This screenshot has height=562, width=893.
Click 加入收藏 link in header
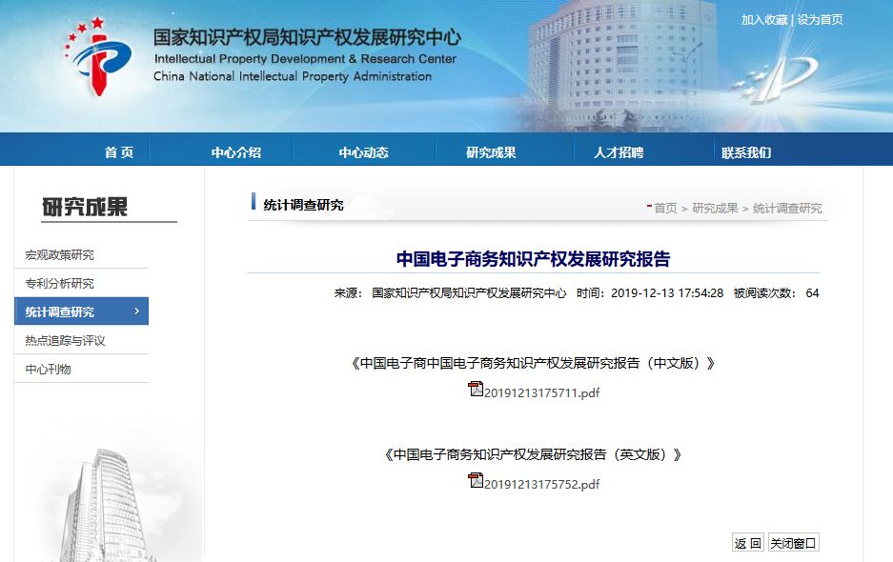pos(764,19)
